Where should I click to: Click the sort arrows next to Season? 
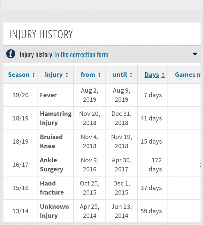(34, 75)
